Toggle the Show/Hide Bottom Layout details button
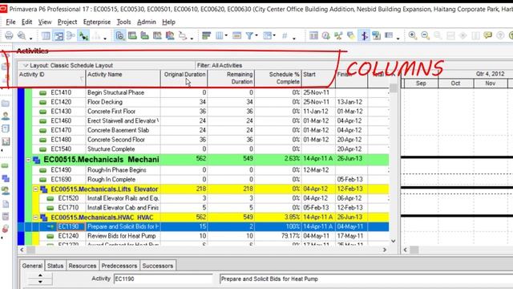 (119, 35)
